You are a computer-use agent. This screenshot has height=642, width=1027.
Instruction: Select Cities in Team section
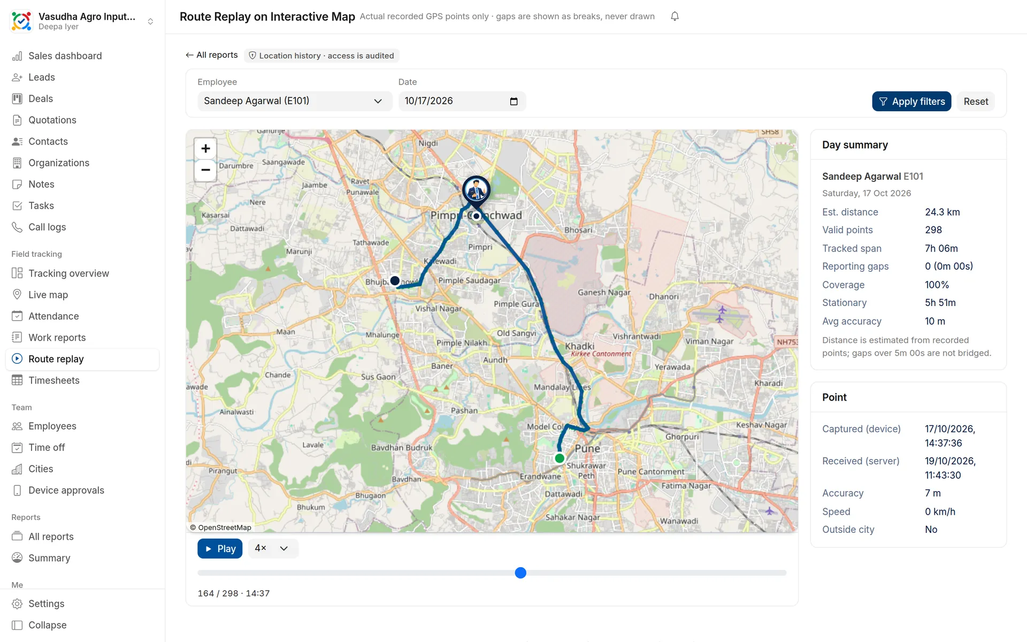pyautogui.click(x=82, y=469)
